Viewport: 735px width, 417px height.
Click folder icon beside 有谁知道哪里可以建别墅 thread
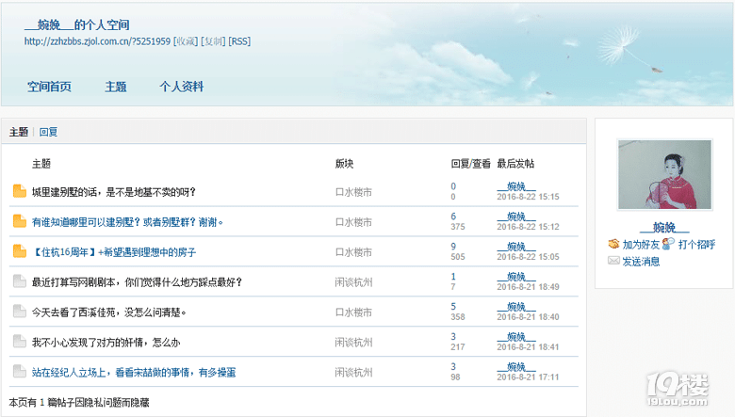19,221
